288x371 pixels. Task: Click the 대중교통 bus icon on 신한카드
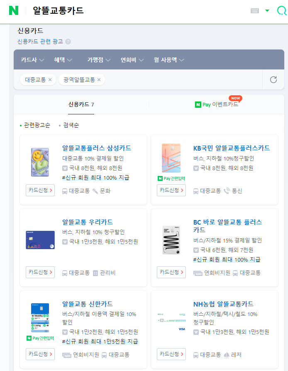tap(104, 355)
